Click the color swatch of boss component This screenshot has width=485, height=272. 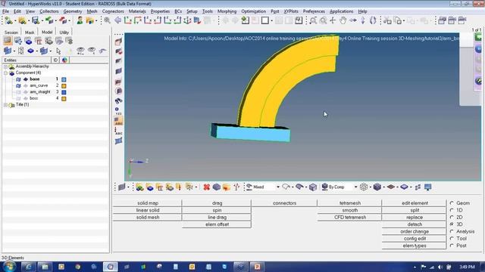tap(64, 99)
